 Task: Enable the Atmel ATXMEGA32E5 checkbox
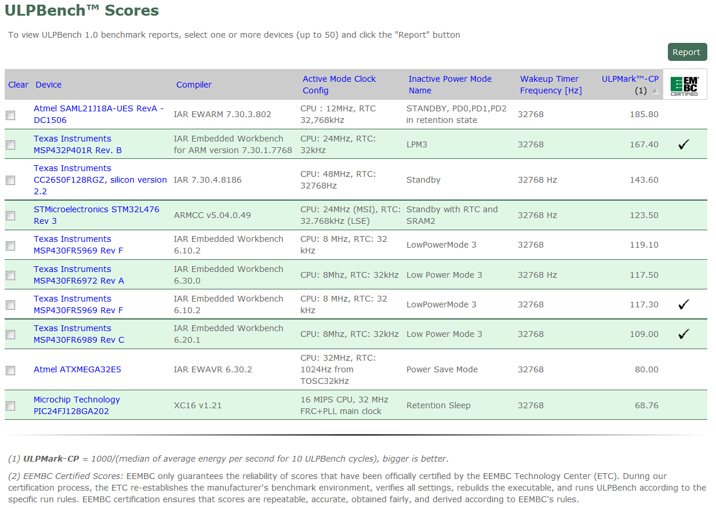tap(10, 370)
